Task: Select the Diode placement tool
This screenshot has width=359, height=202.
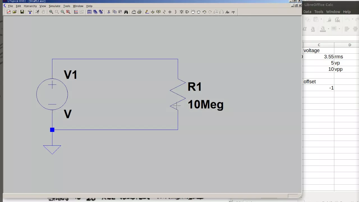Action: [181, 12]
